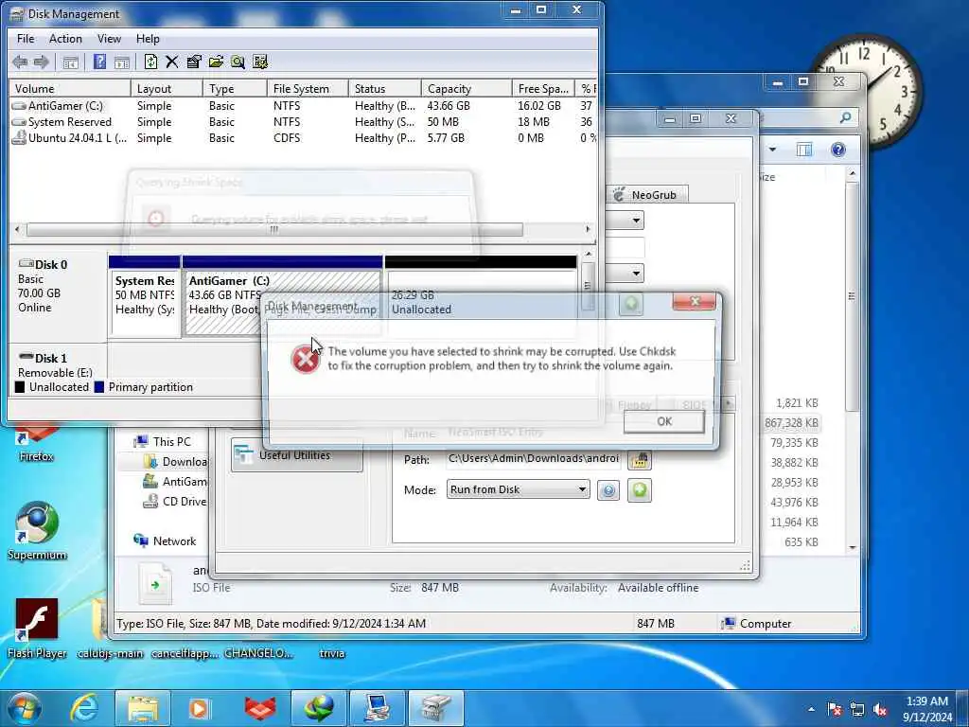Click the Disk 0 label block
Screen dimensions: 969x727
click(x=58, y=296)
